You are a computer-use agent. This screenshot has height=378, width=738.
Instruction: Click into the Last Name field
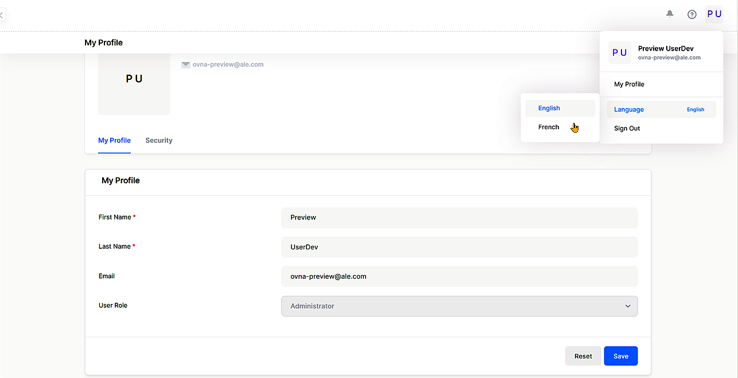459,247
